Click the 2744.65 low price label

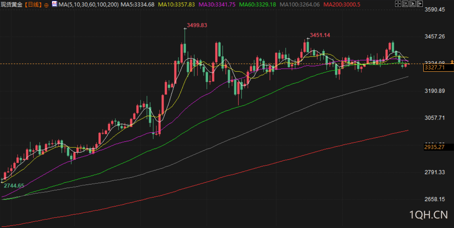14,186
